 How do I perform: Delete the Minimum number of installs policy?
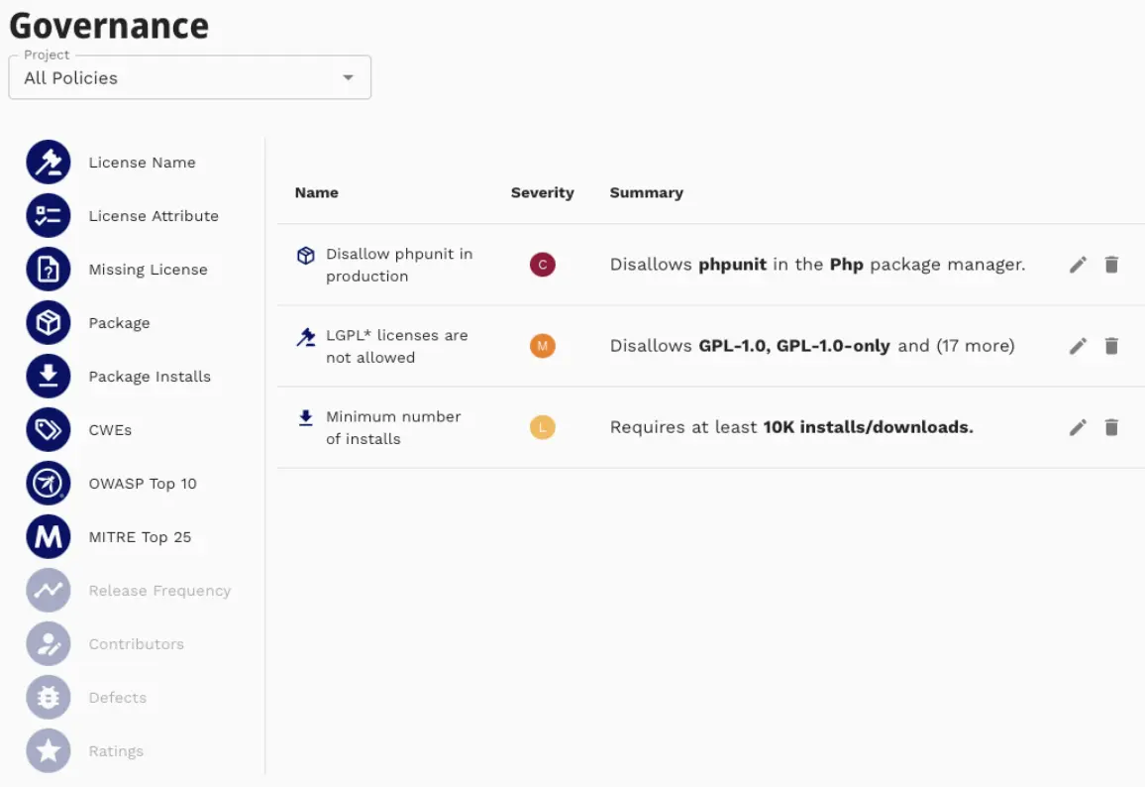[1111, 427]
